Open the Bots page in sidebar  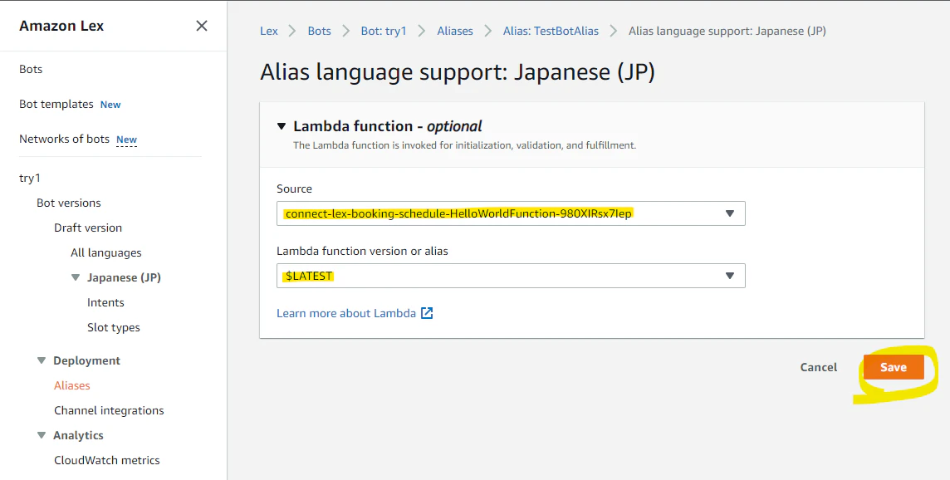(31, 69)
